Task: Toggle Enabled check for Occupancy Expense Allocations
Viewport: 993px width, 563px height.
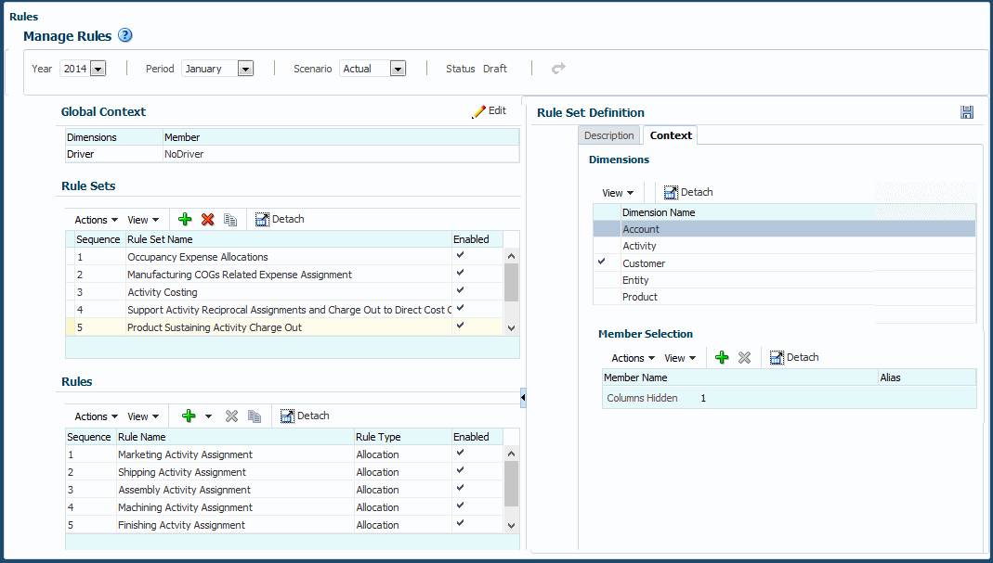Action: pyautogui.click(x=461, y=255)
